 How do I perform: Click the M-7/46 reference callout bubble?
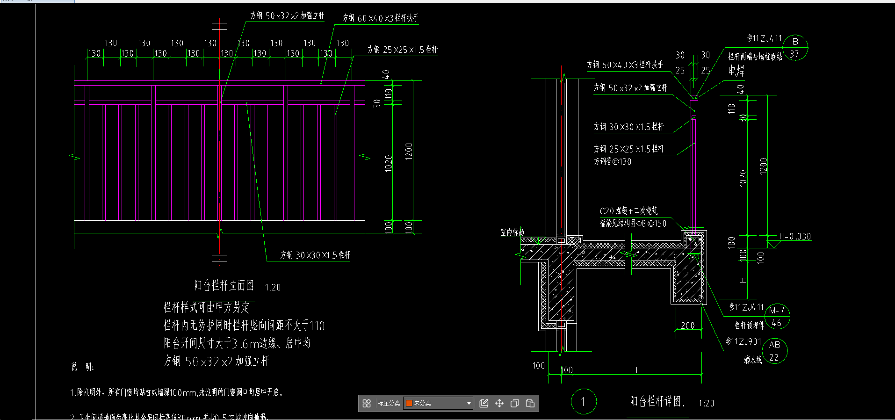pos(777,317)
